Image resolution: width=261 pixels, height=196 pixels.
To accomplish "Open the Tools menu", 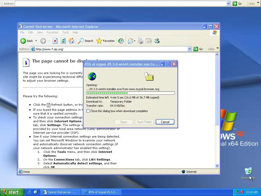I will 66,32.
